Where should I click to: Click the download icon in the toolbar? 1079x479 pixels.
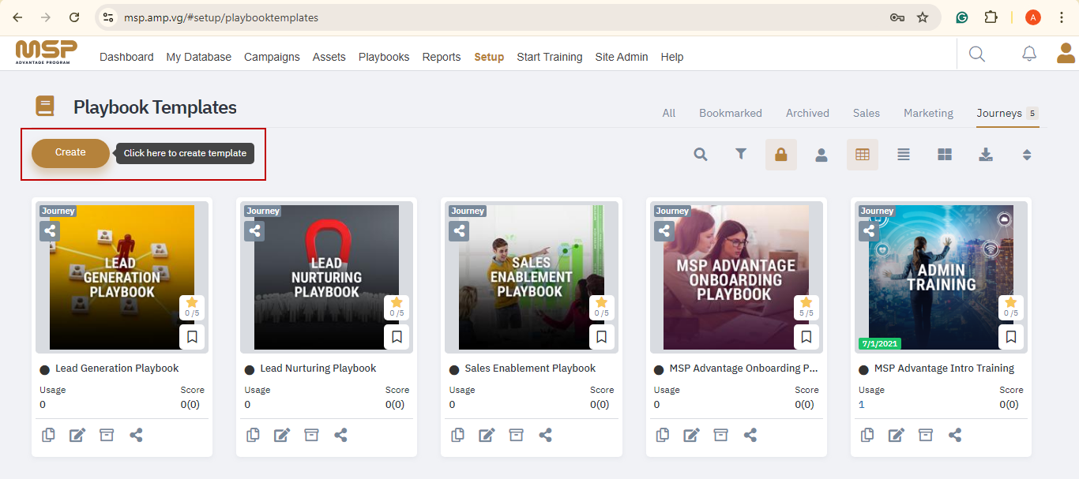(x=986, y=155)
